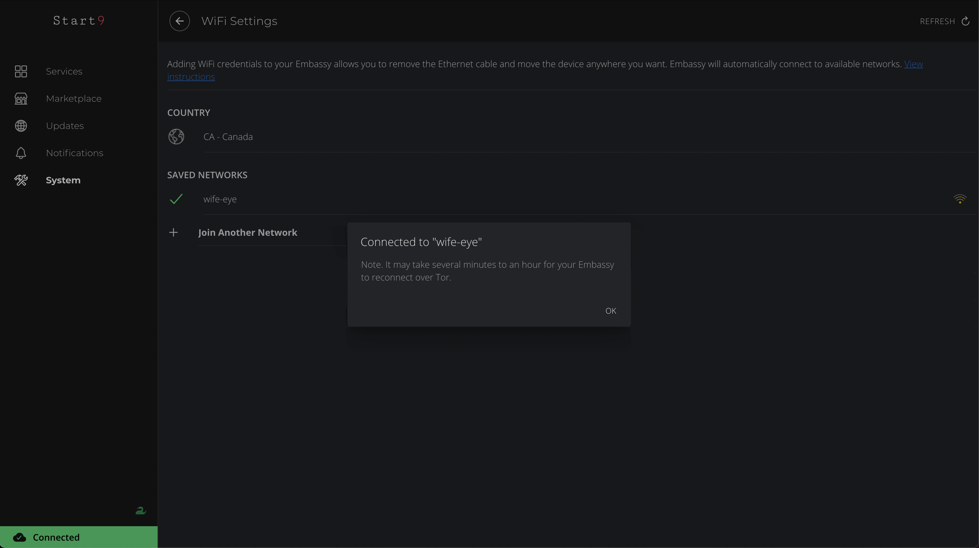Select the CA - Canada country row

pyautogui.click(x=228, y=137)
